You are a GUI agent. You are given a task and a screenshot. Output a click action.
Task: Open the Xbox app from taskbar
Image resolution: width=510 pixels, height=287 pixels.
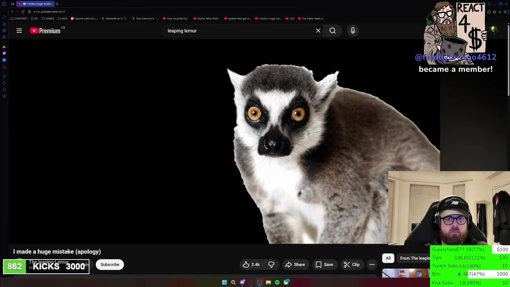[x=286, y=283]
